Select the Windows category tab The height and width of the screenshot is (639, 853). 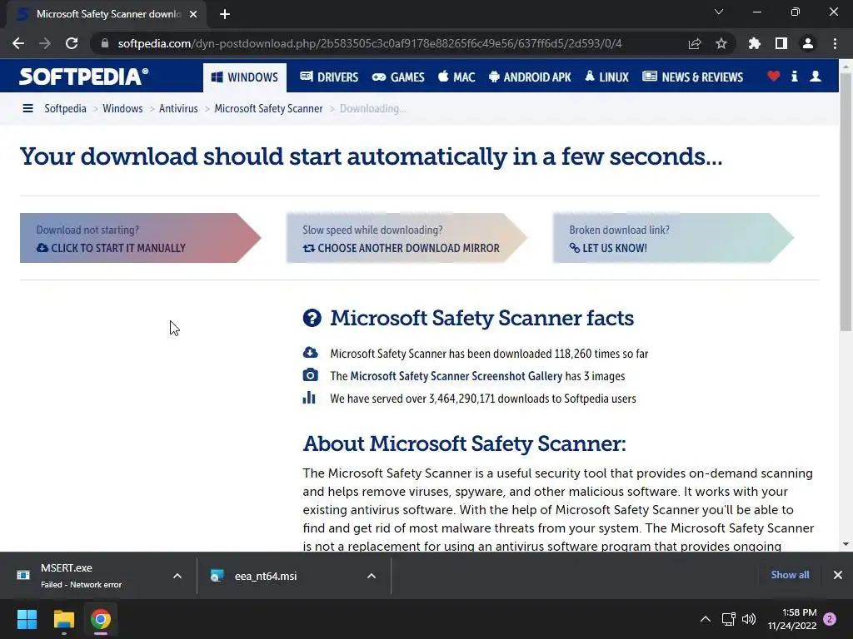pyautogui.click(x=245, y=77)
